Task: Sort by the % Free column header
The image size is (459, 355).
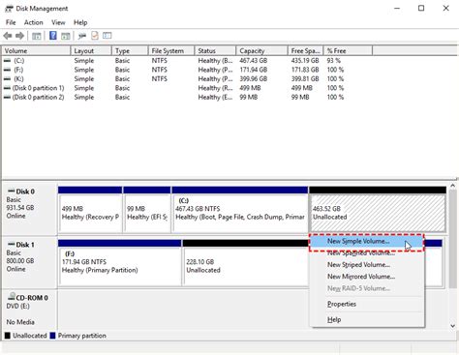Action: point(348,50)
